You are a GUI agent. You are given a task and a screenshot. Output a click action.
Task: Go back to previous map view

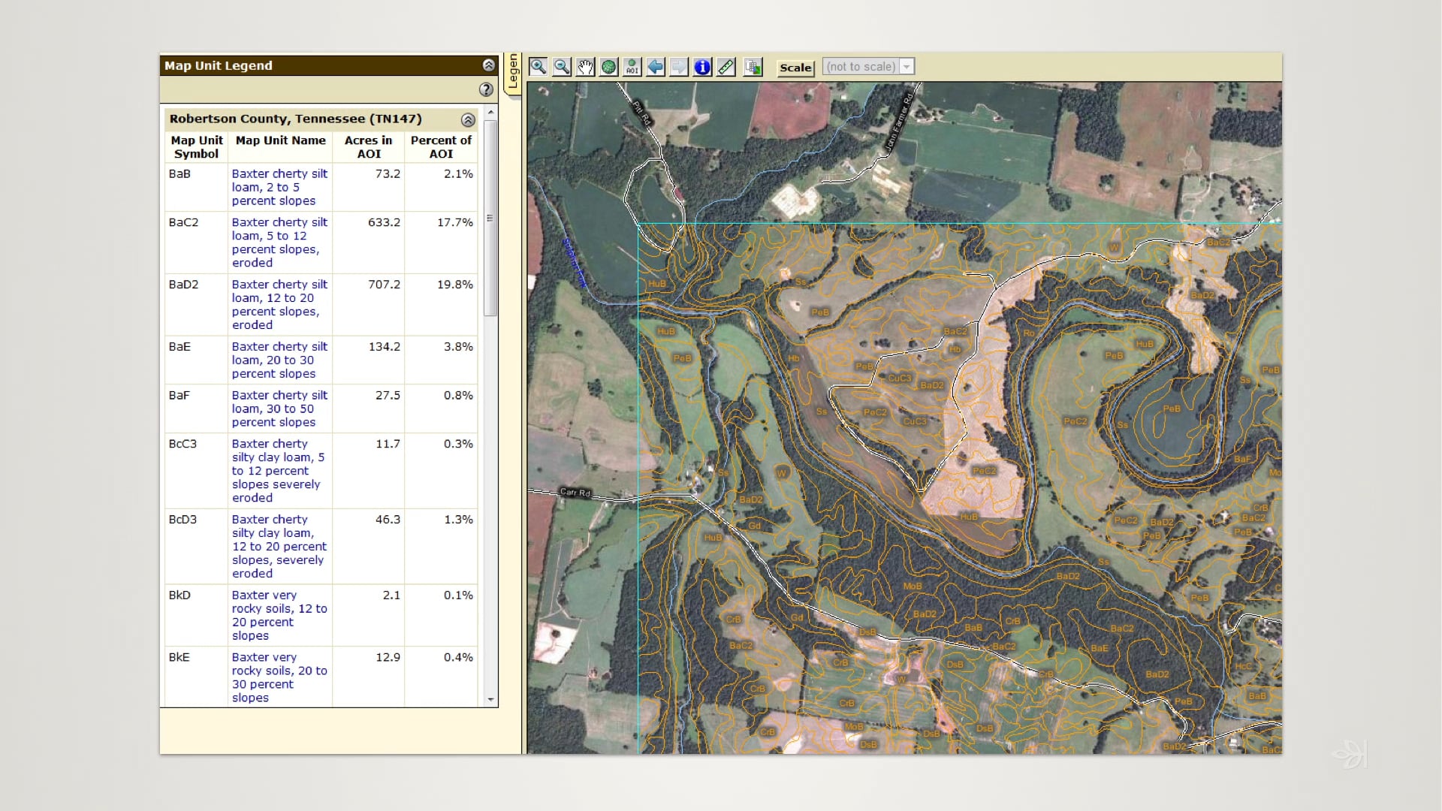[656, 67]
